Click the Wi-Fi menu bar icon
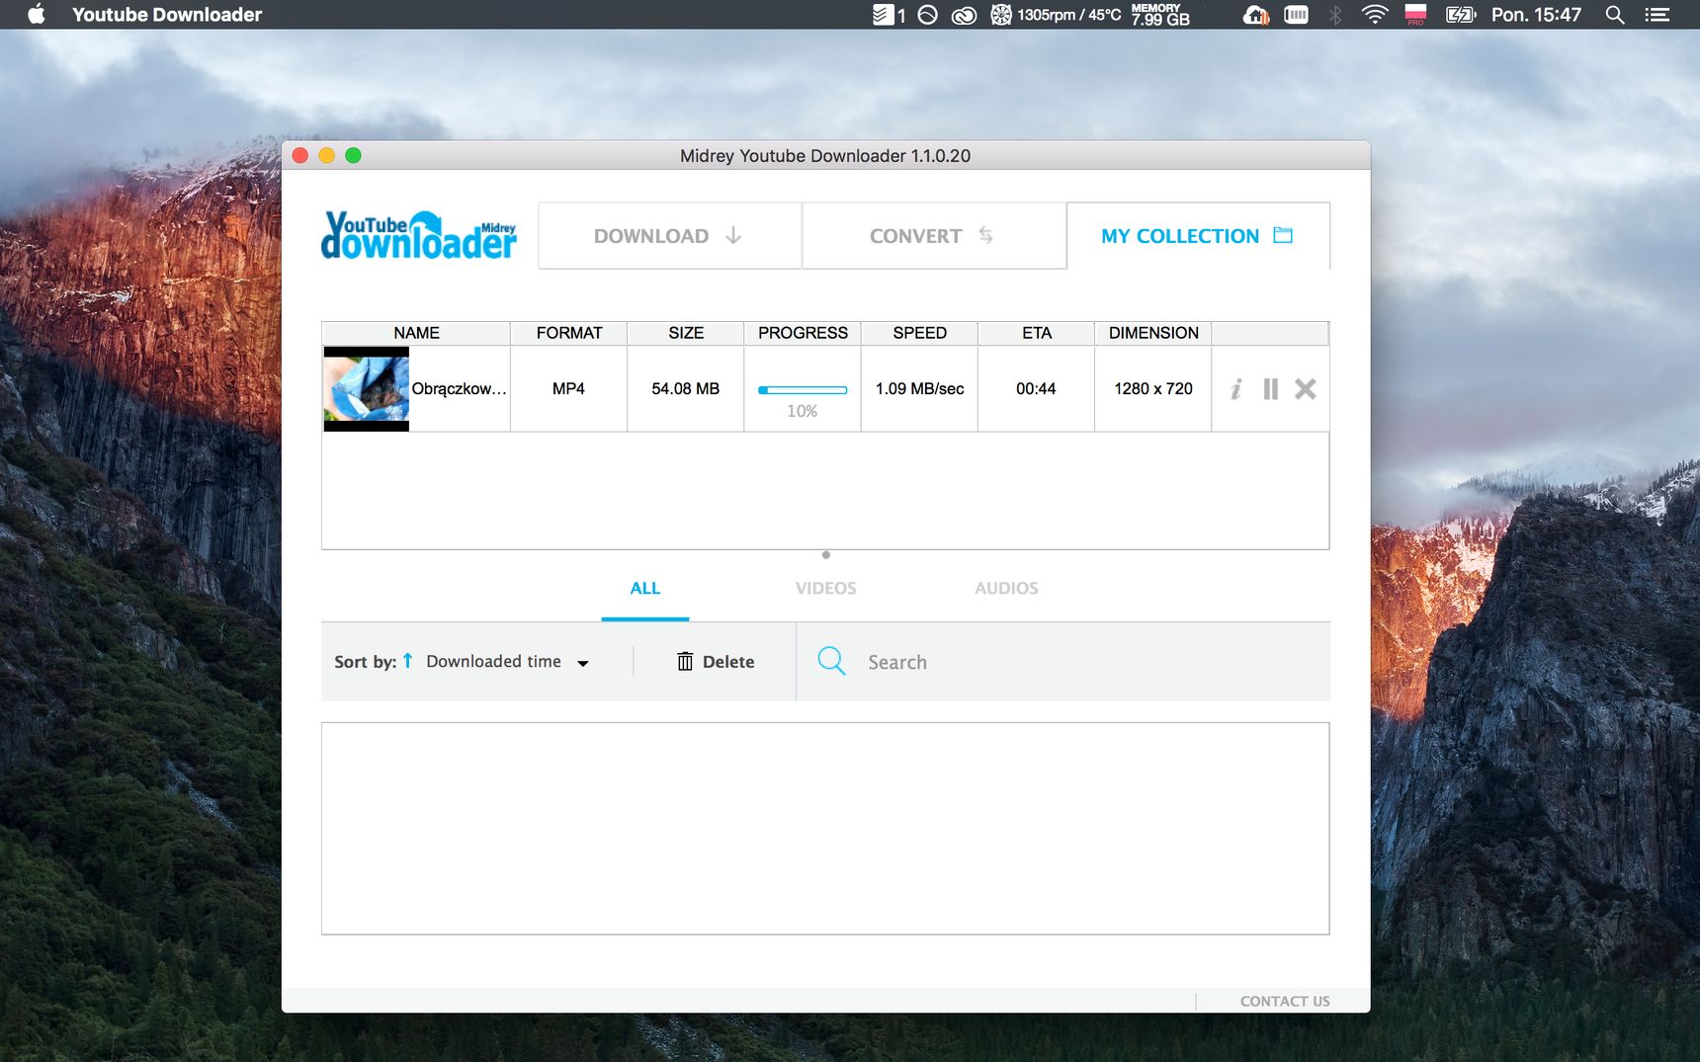Screen dimensions: 1700x1062 1375,14
